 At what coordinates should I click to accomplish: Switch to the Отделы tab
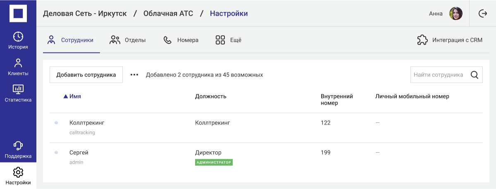(127, 40)
